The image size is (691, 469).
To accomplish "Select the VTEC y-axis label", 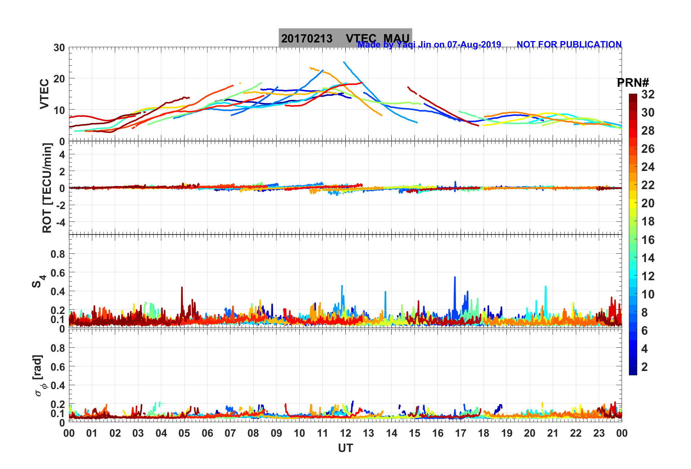I will point(44,94).
